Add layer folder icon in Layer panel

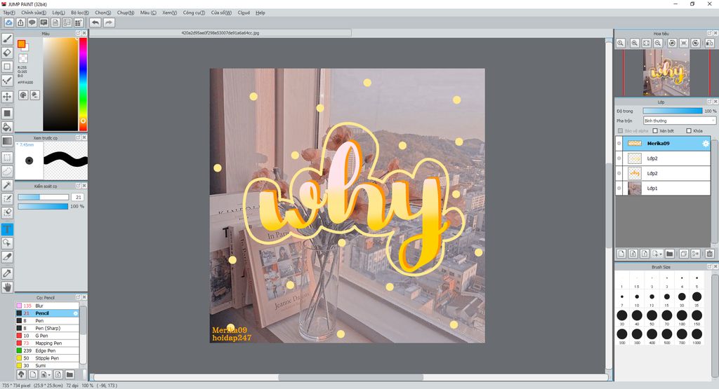click(669, 254)
